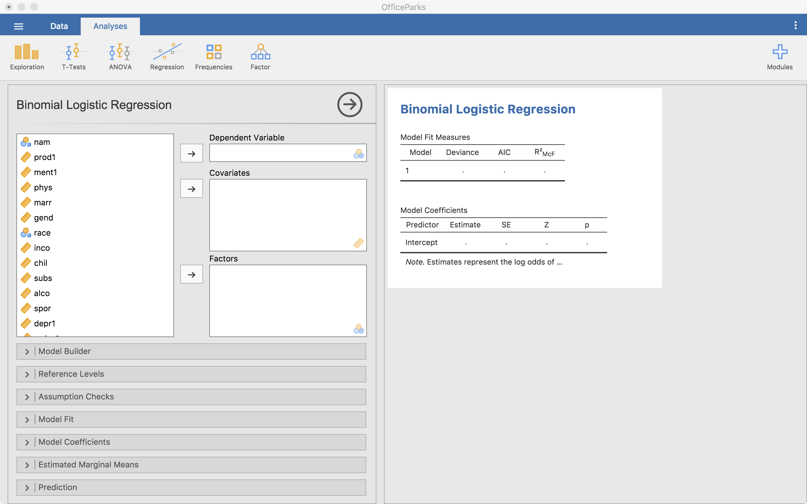The image size is (807, 504).
Task: Select the inco variable
Action: point(95,248)
